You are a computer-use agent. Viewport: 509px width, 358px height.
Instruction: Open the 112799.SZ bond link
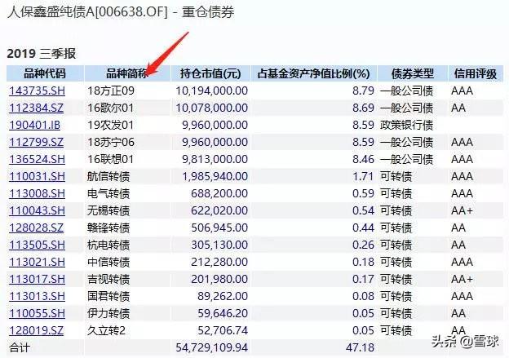coord(37,142)
